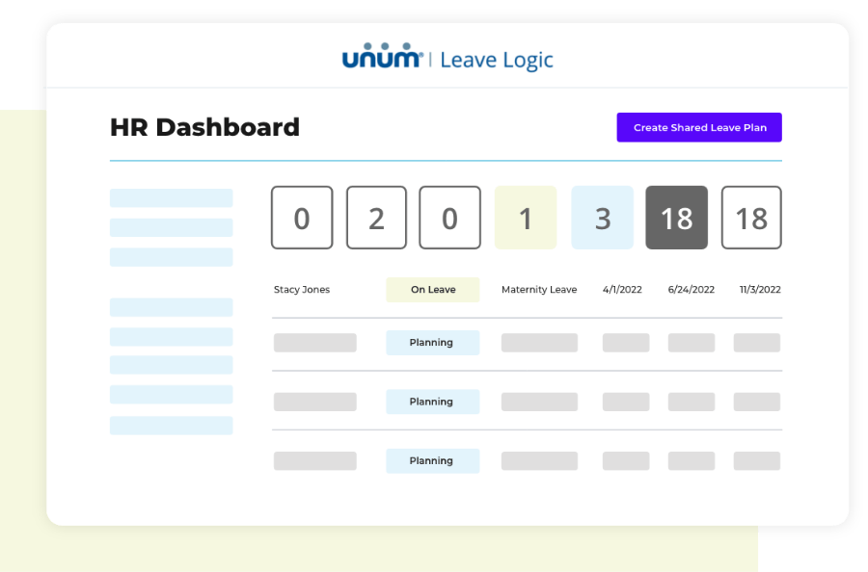Click the last row's Planning swatch

click(x=432, y=460)
